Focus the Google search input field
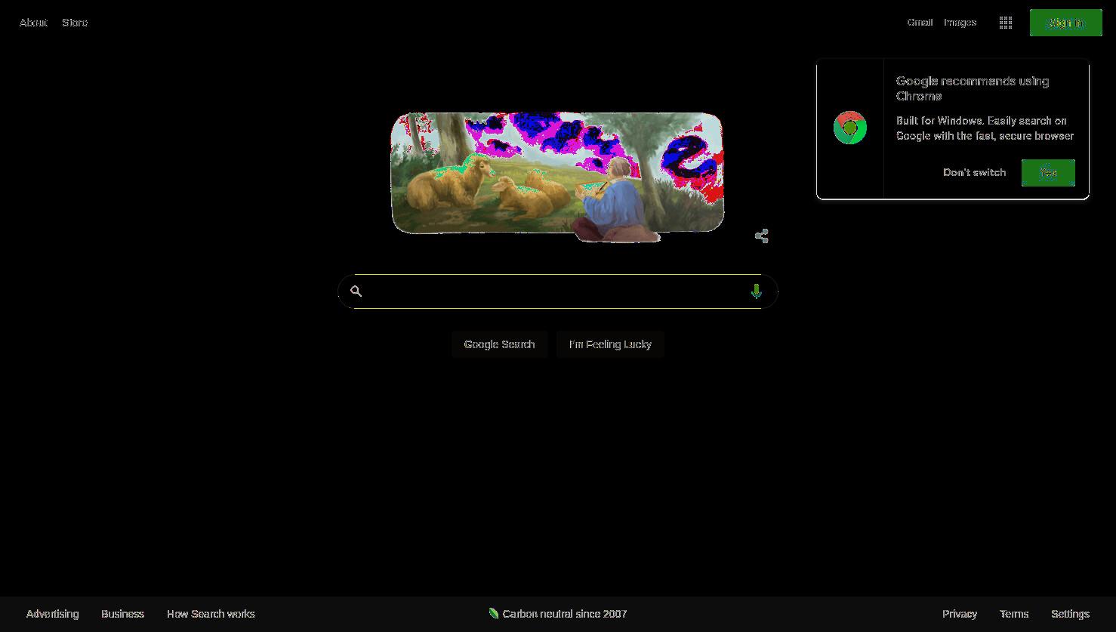 [x=557, y=291]
